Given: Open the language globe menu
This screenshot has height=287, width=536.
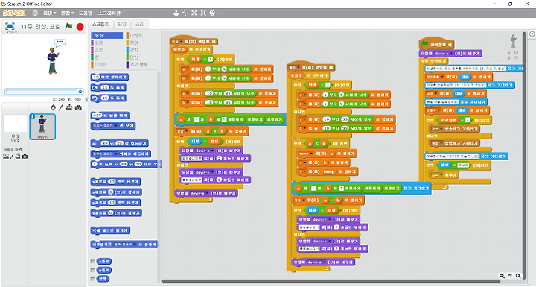Looking at the screenshot, I should pos(35,13).
